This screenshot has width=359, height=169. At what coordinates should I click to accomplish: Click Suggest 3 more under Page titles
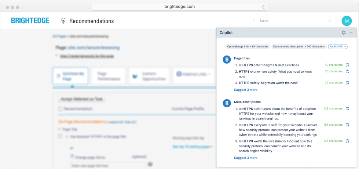coord(245,90)
